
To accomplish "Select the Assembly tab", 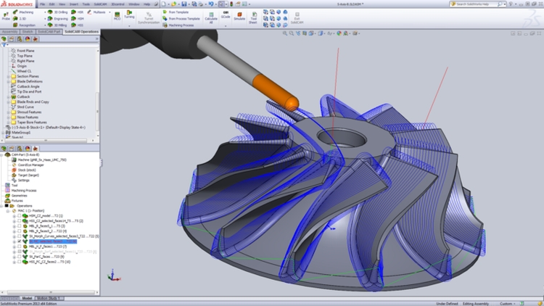I will (9, 32).
